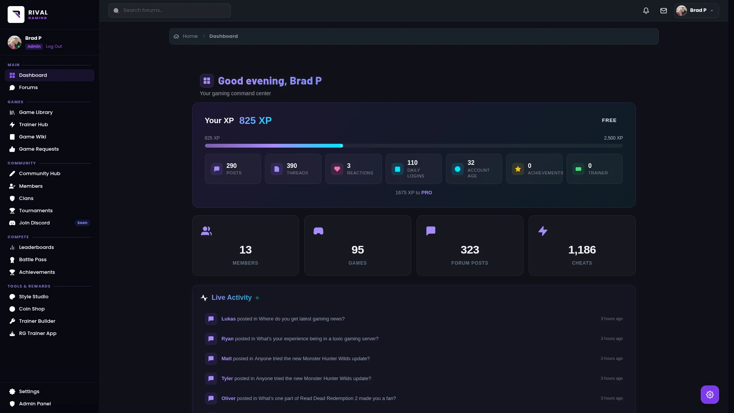Open Admin Panel in sidebar

pyautogui.click(x=35, y=404)
